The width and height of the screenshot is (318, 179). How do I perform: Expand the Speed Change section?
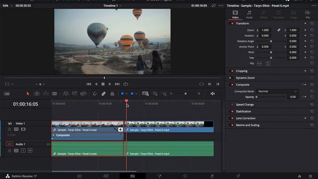point(244,104)
